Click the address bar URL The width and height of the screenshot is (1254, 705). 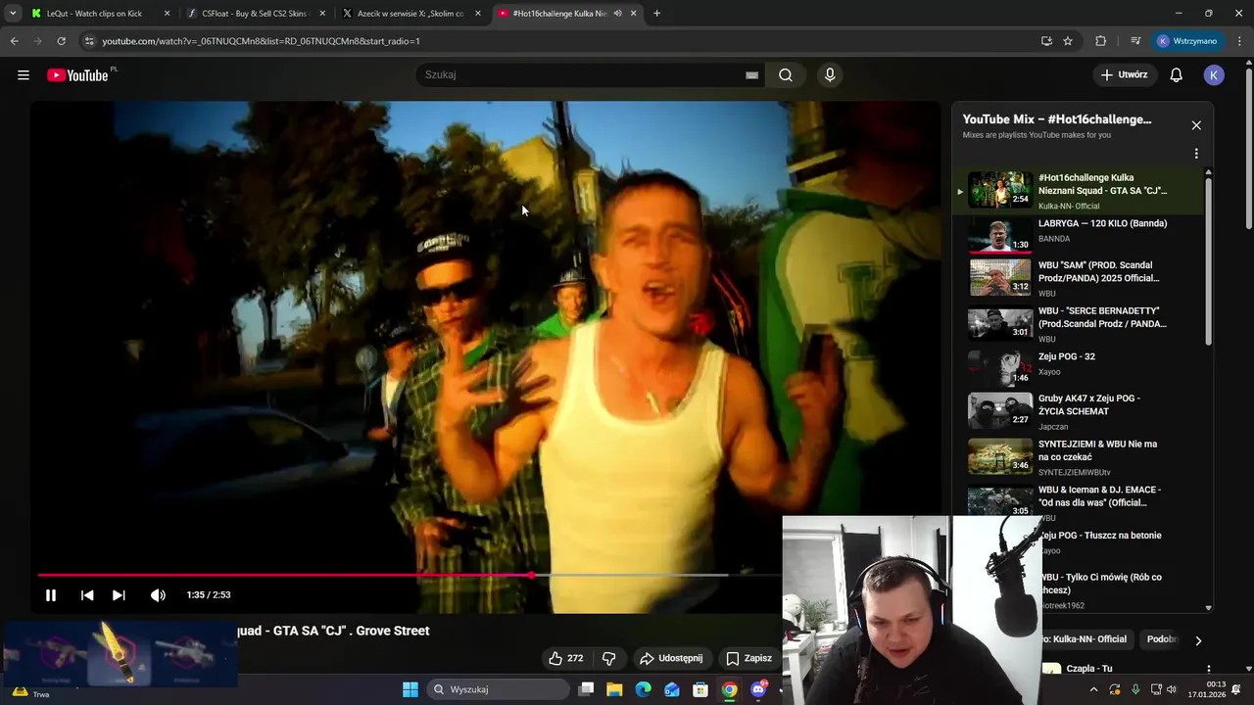pyautogui.click(x=261, y=41)
